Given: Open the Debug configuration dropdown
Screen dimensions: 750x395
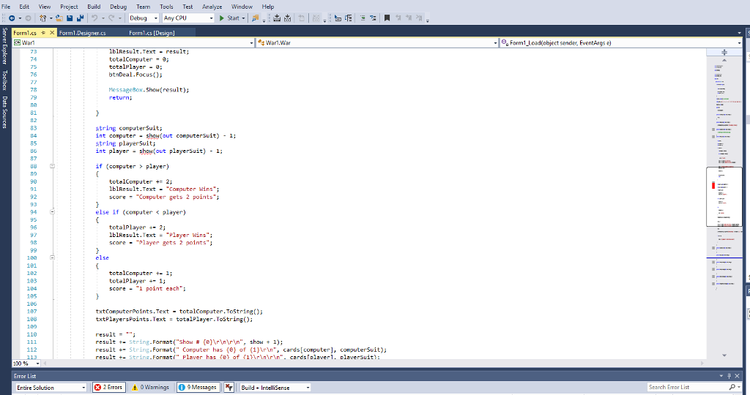Looking at the screenshot, I should point(144,18).
